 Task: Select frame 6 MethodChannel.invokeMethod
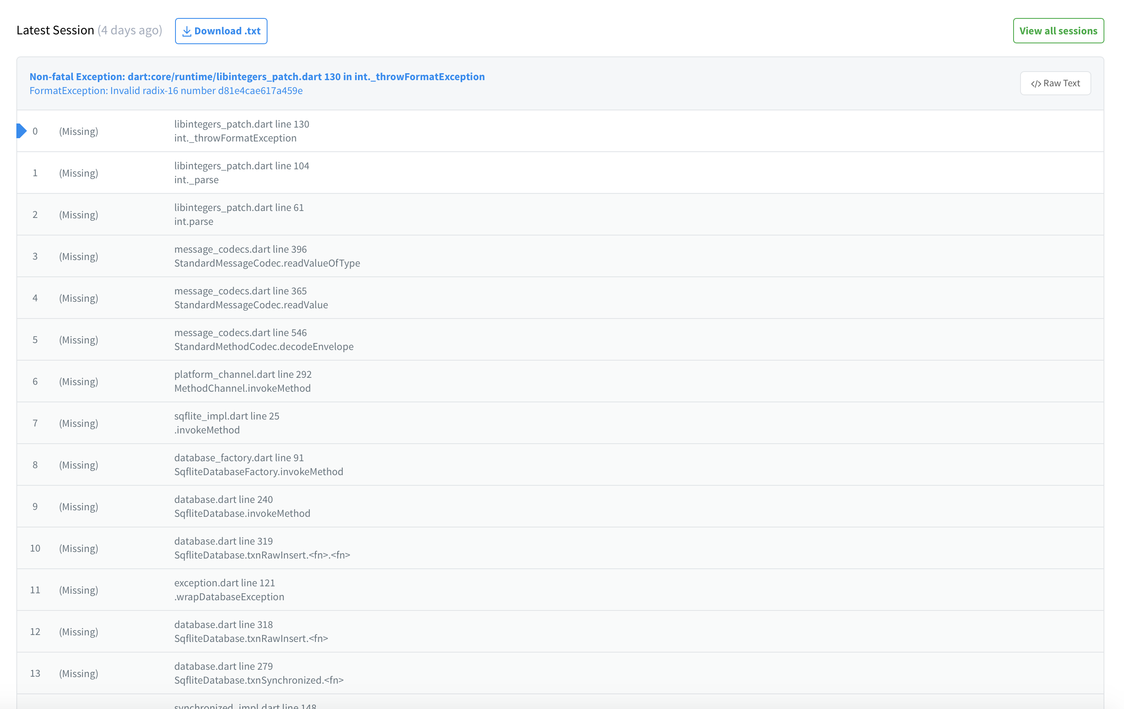327,381
